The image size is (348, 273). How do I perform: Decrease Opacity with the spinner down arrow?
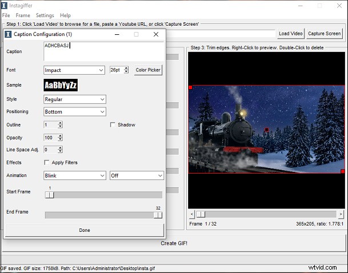tap(60, 140)
